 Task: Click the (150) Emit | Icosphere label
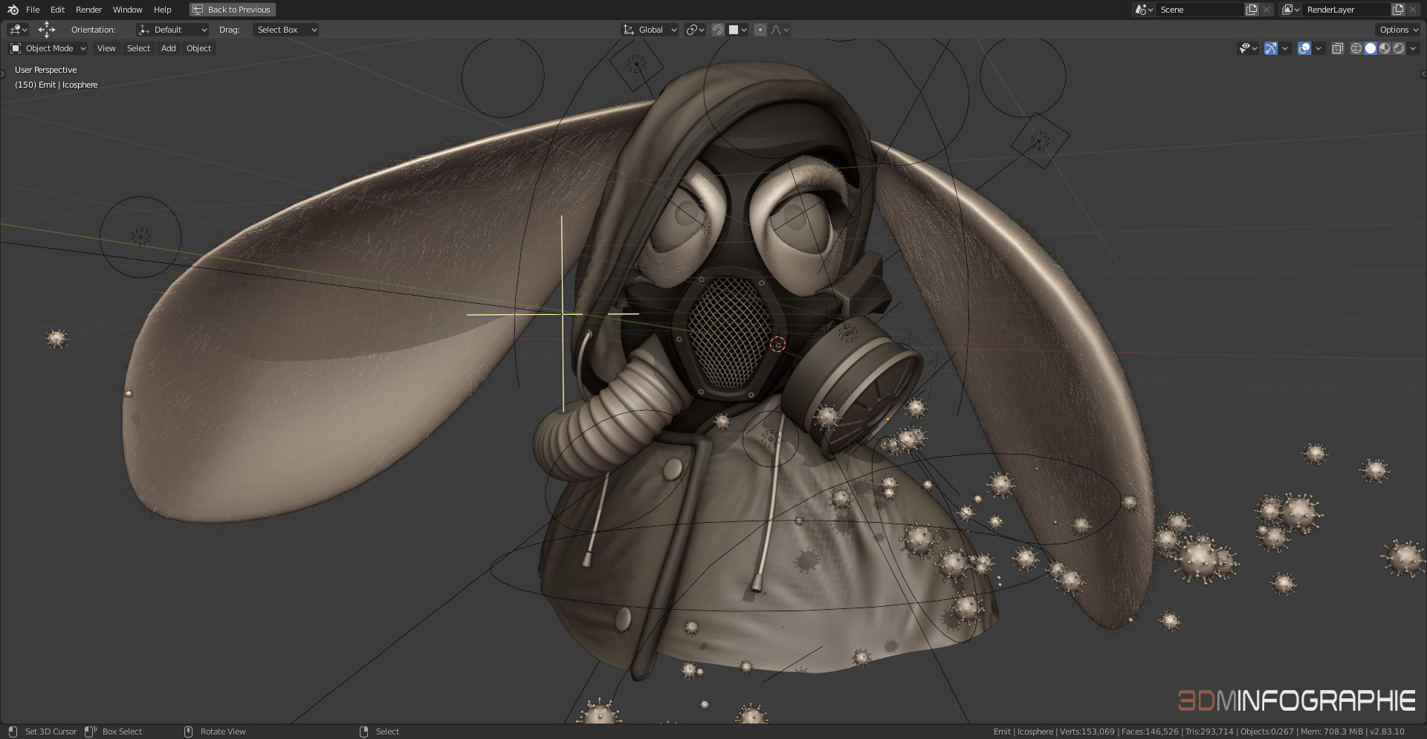(x=56, y=85)
